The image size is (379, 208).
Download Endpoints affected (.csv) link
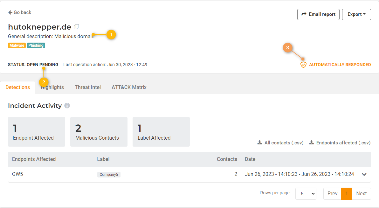coord(343,143)
